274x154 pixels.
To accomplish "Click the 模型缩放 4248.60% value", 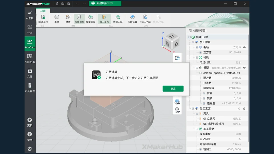I will 235,88.
